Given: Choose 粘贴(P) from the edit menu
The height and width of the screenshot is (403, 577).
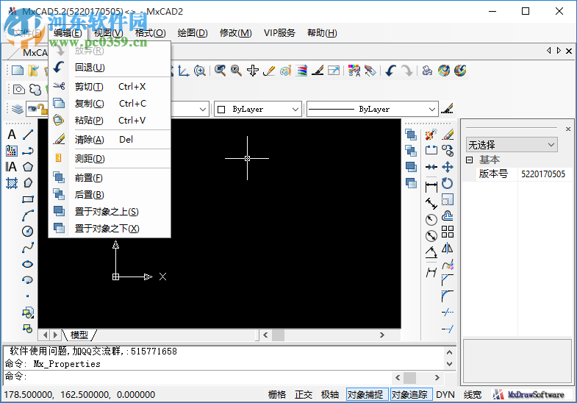Looking at the screenshot, I should click(x=110, y=121).
